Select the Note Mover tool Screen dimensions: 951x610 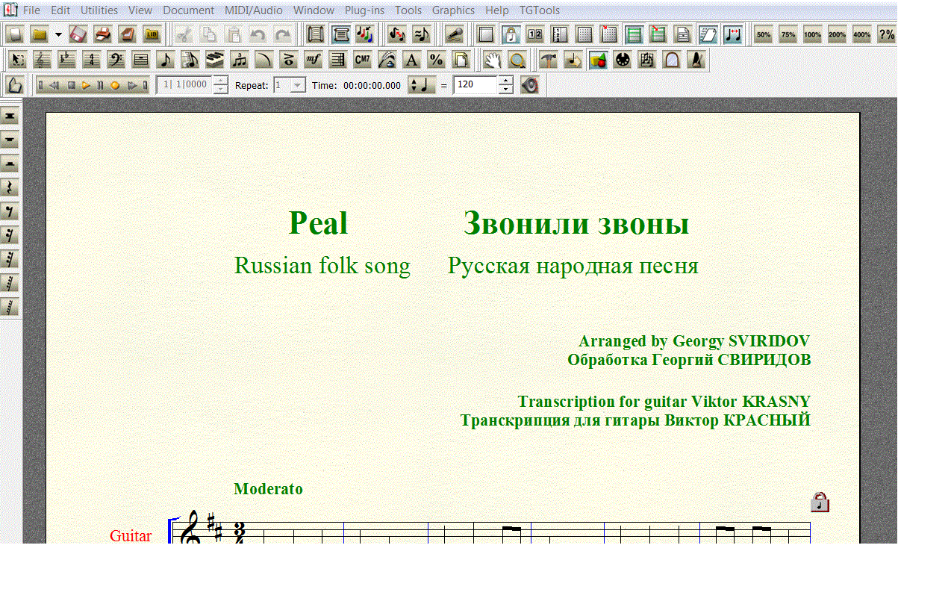pyautogui.click(x=573, y=60)
